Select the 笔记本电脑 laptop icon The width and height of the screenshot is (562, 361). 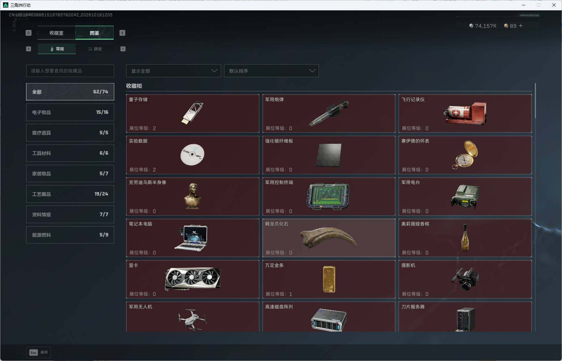tap(191, 238)
